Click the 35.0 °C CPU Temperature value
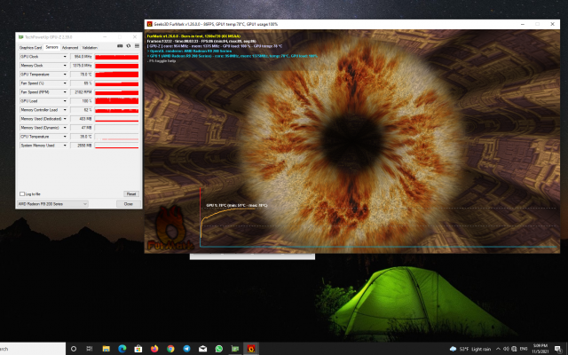Screen dimensions: 568x355 pyautogui.click(x=82, y=137)
